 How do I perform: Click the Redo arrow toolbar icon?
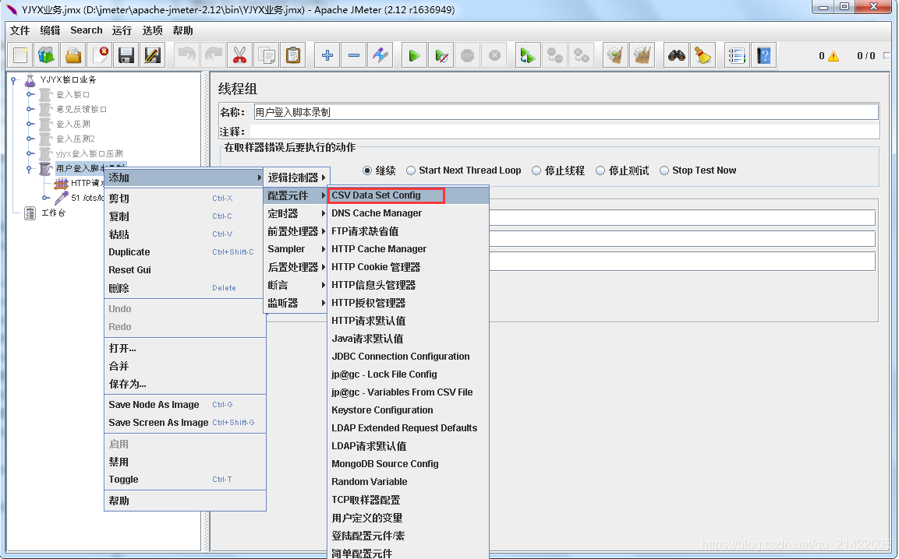pos(214,55)
